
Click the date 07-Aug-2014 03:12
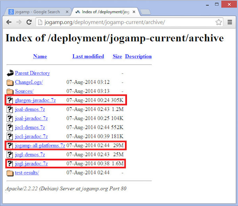tap(88, 82)
